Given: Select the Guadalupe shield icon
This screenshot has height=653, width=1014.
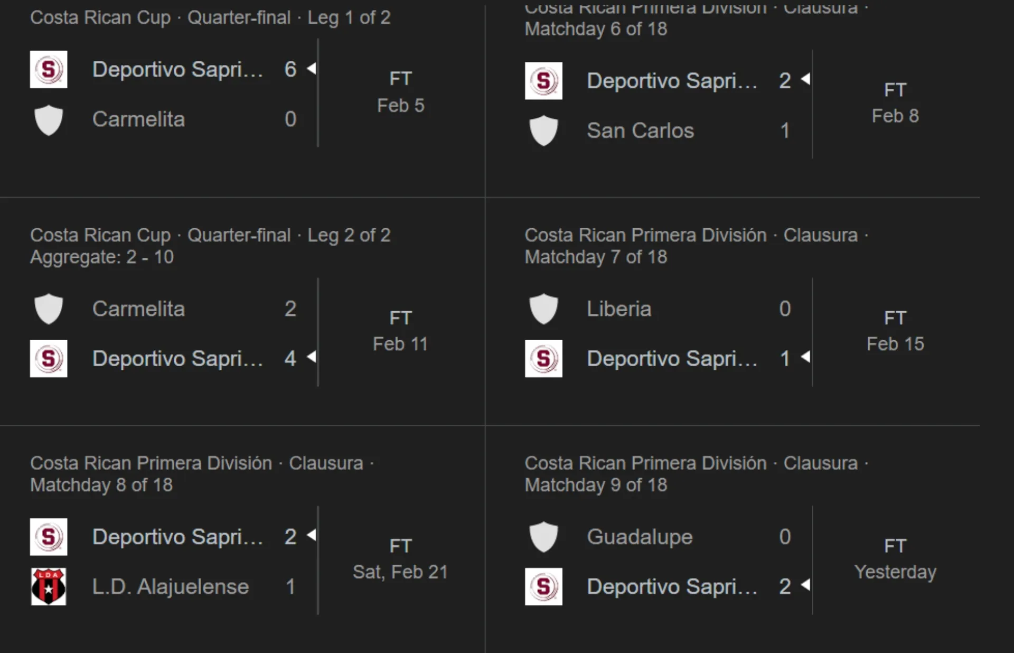Looking at the screenshot, I should 543,537.
